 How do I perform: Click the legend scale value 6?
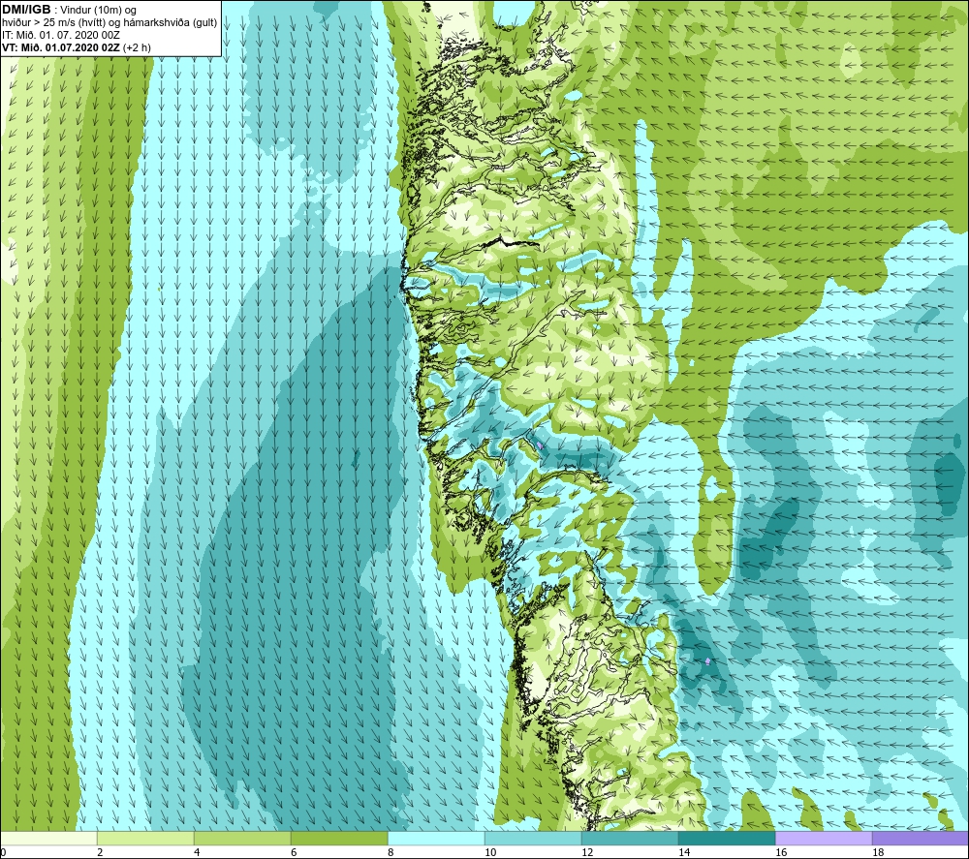tap(295, 852)
